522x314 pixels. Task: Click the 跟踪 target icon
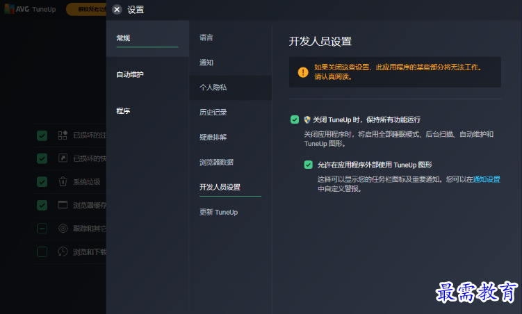click(63, 228)
